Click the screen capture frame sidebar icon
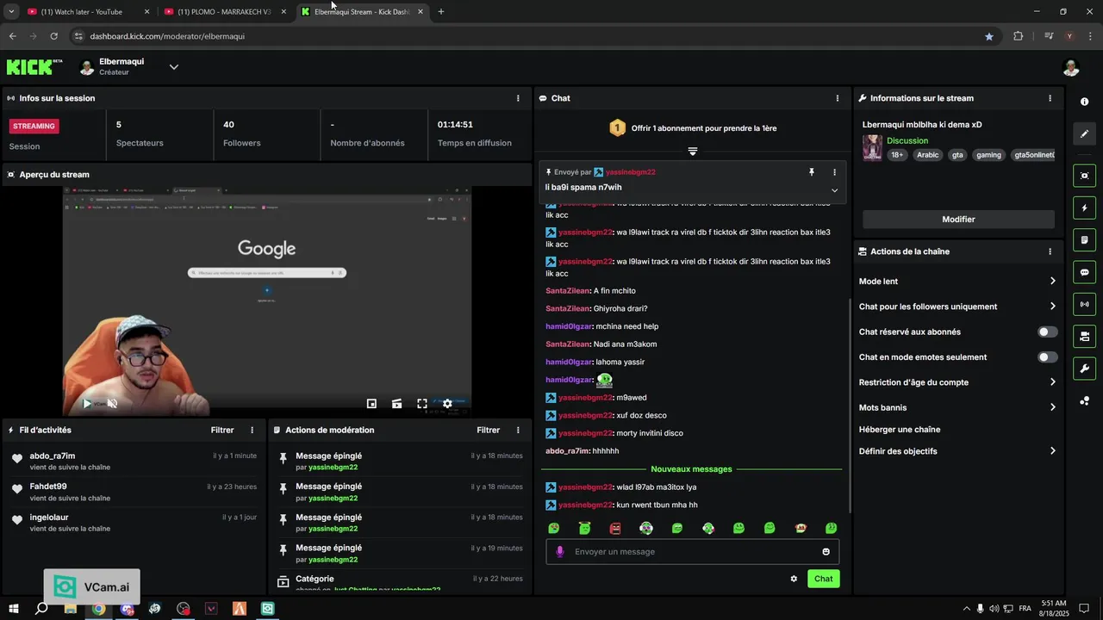 click(x=1084, y=176)
